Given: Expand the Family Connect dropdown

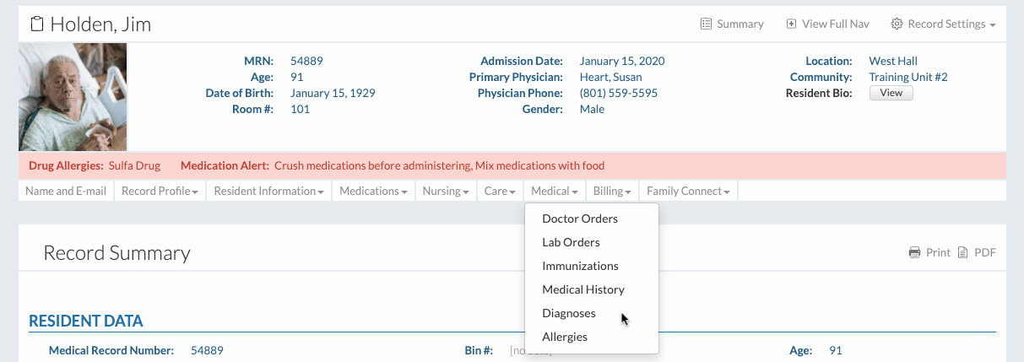Looking at the screenshot, I should (688, 192).
